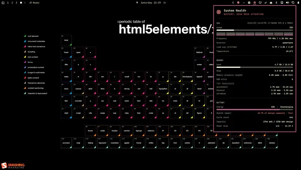The width and height of the screenshot is (301, 170).
Task: Click the 'chromium' process row
Action: point(255,94)
